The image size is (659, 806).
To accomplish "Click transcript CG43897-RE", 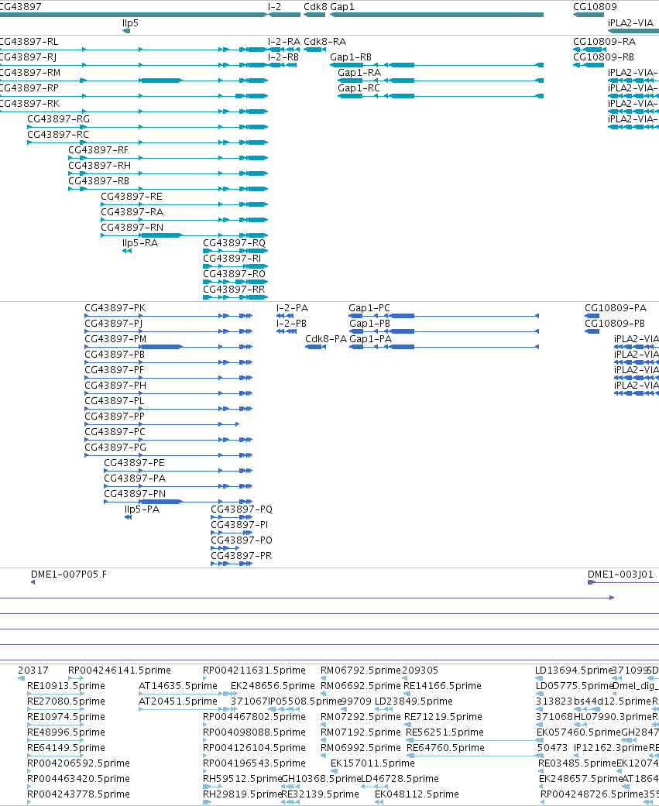I will click(184, 204).
